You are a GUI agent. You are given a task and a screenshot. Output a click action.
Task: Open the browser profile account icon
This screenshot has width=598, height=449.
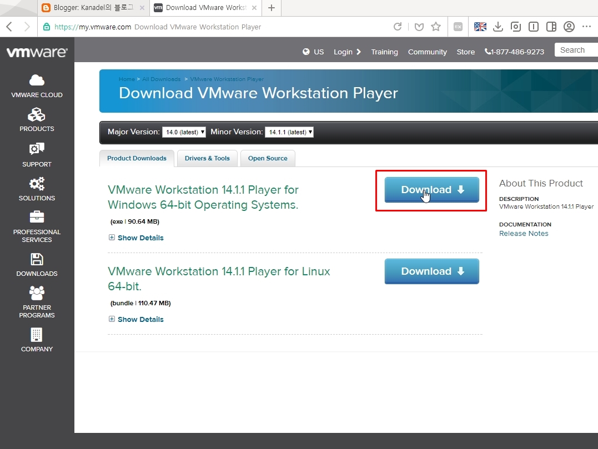point(569,26)
